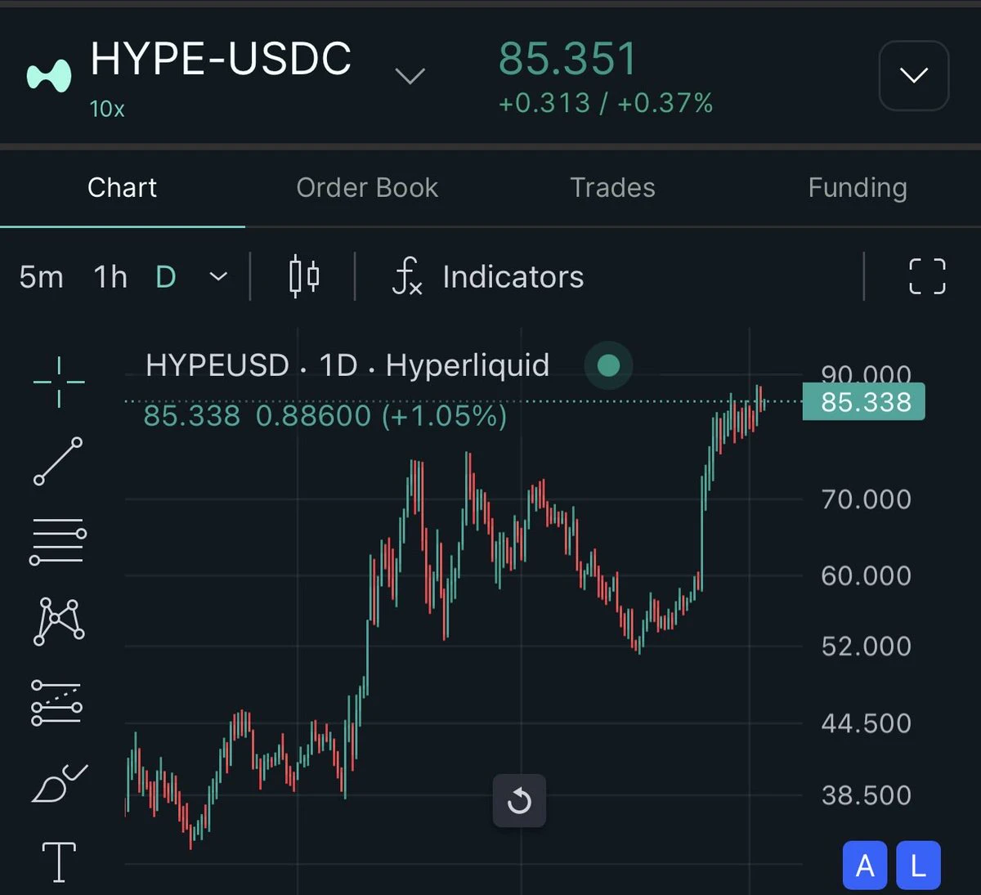
Task: Switch to the Order Book tab
Action: [x=367, y=187]
